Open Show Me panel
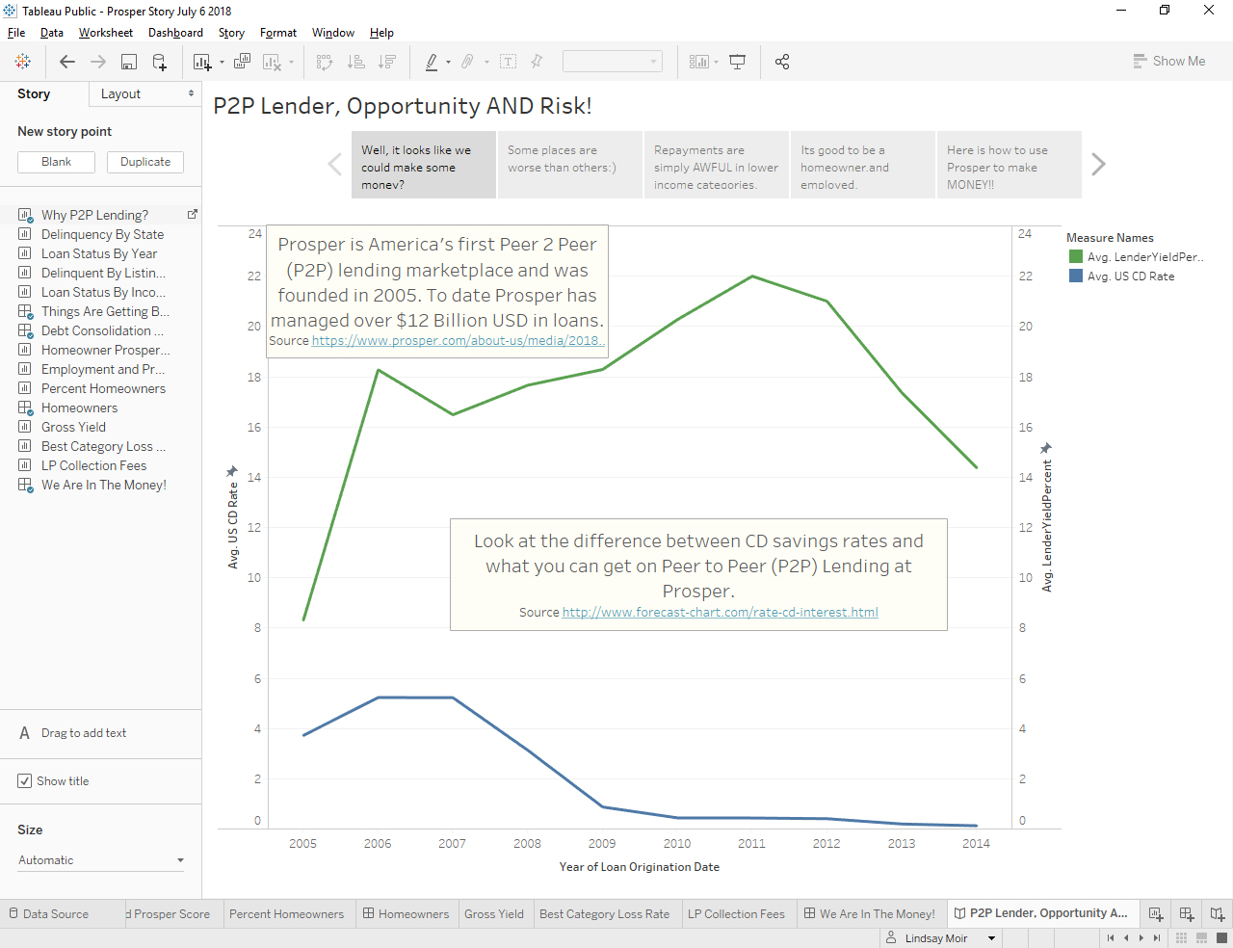Screen dimensions: 1233x948 [1169, 61]
